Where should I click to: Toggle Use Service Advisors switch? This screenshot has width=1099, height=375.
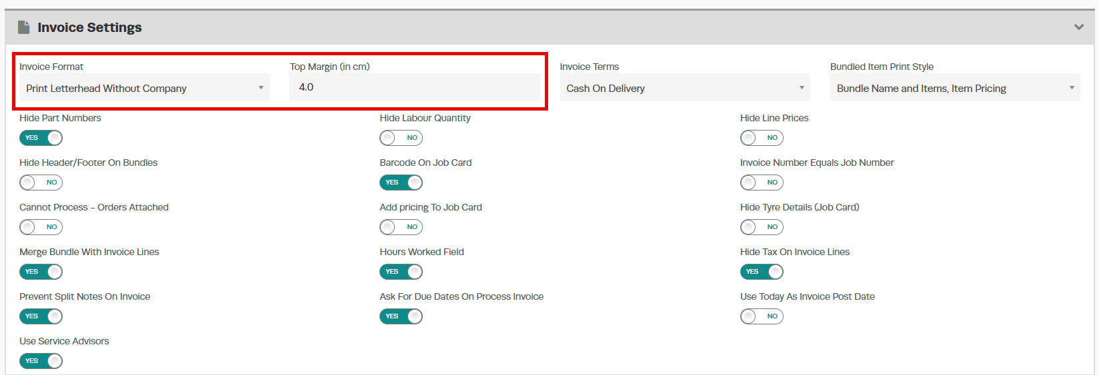41,361
